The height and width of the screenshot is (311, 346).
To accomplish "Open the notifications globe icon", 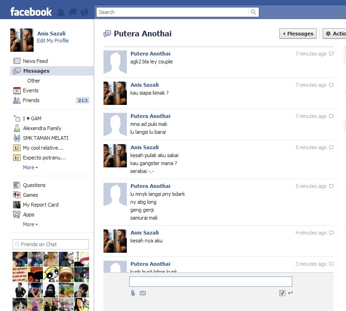I will tap(84, 12).
